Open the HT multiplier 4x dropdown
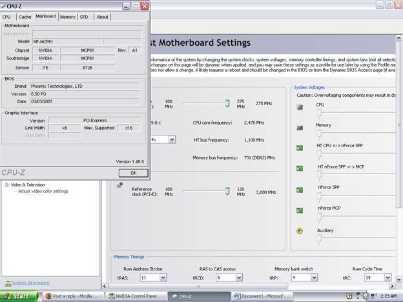The width and height of the screenshot is (403, 302). pyautogui.click(x=172, y=139)
